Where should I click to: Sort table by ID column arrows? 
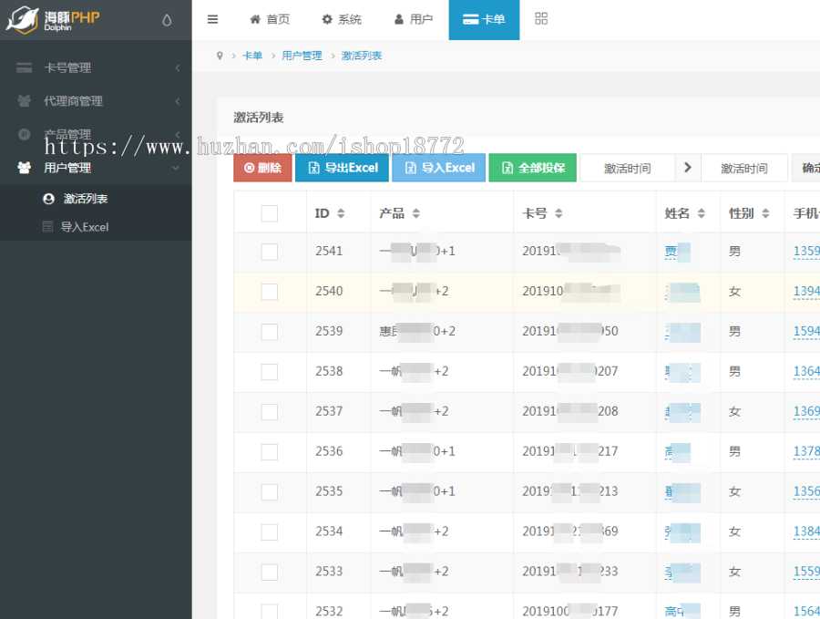341,213
